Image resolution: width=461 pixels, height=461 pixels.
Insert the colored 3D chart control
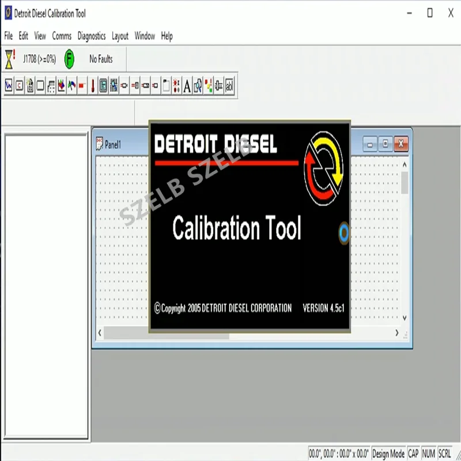pos(61,85)
